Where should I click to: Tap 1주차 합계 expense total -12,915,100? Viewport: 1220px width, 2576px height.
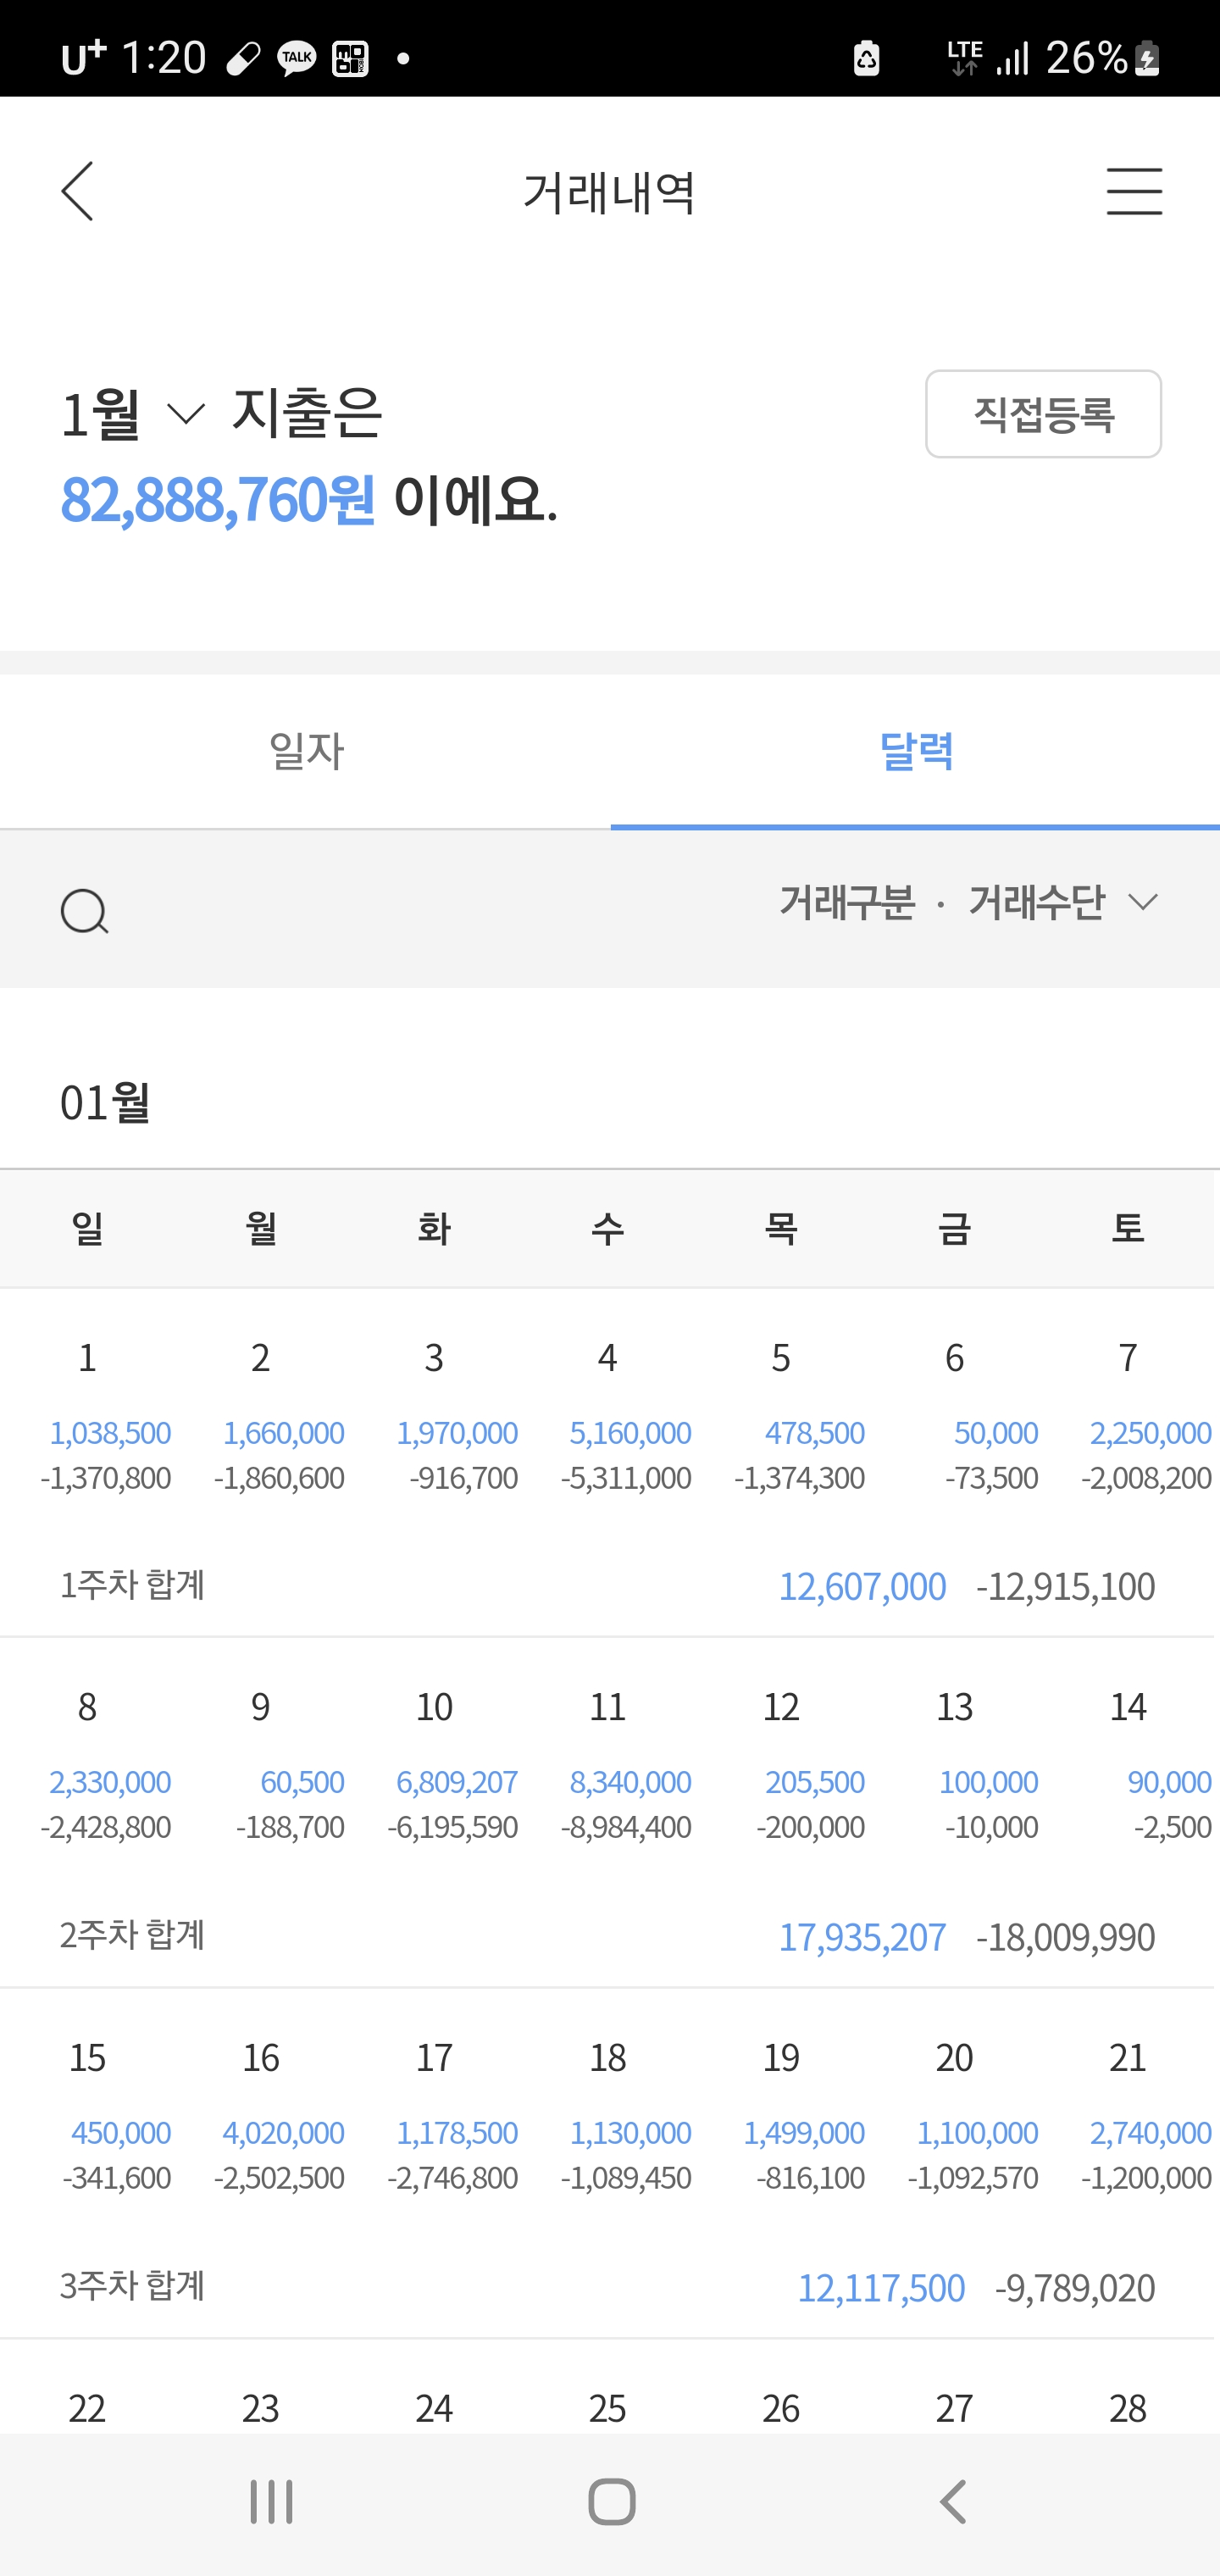[x=1065, y=1586]
